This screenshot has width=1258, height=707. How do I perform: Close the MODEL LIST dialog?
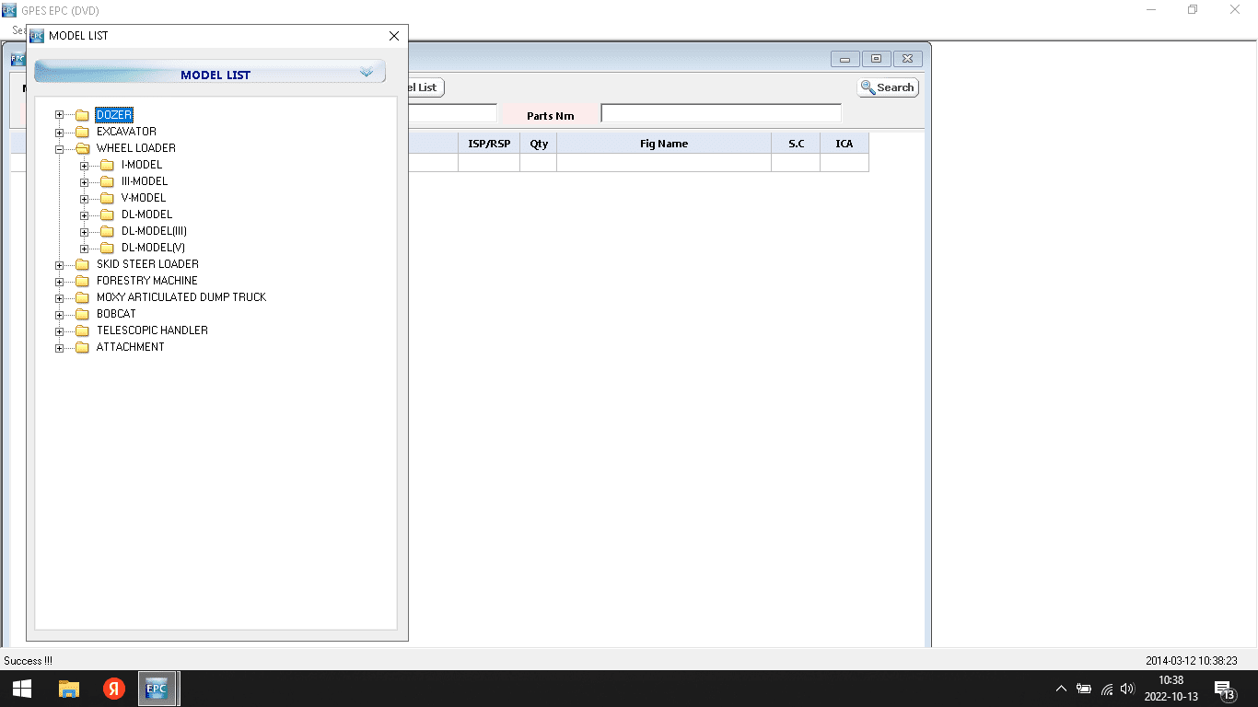[x=394, y=36]
